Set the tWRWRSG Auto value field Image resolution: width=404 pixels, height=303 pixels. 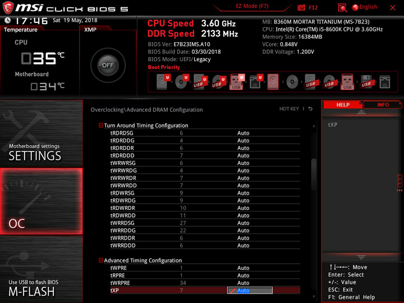click(243, 163)
